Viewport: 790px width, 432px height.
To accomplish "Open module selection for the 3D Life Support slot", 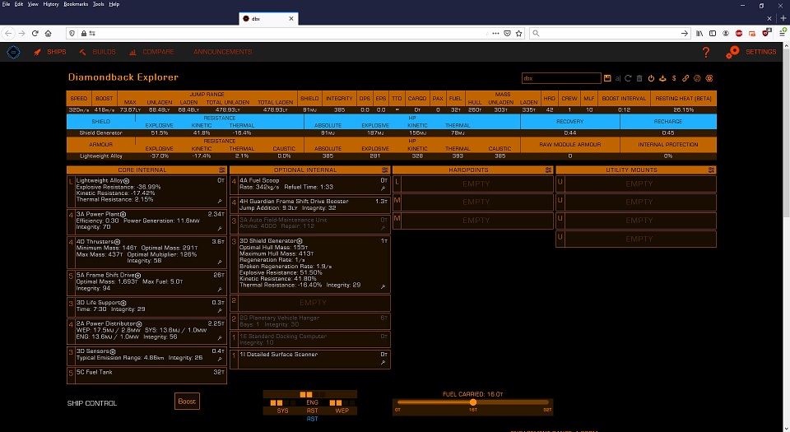I will point(146,306).
